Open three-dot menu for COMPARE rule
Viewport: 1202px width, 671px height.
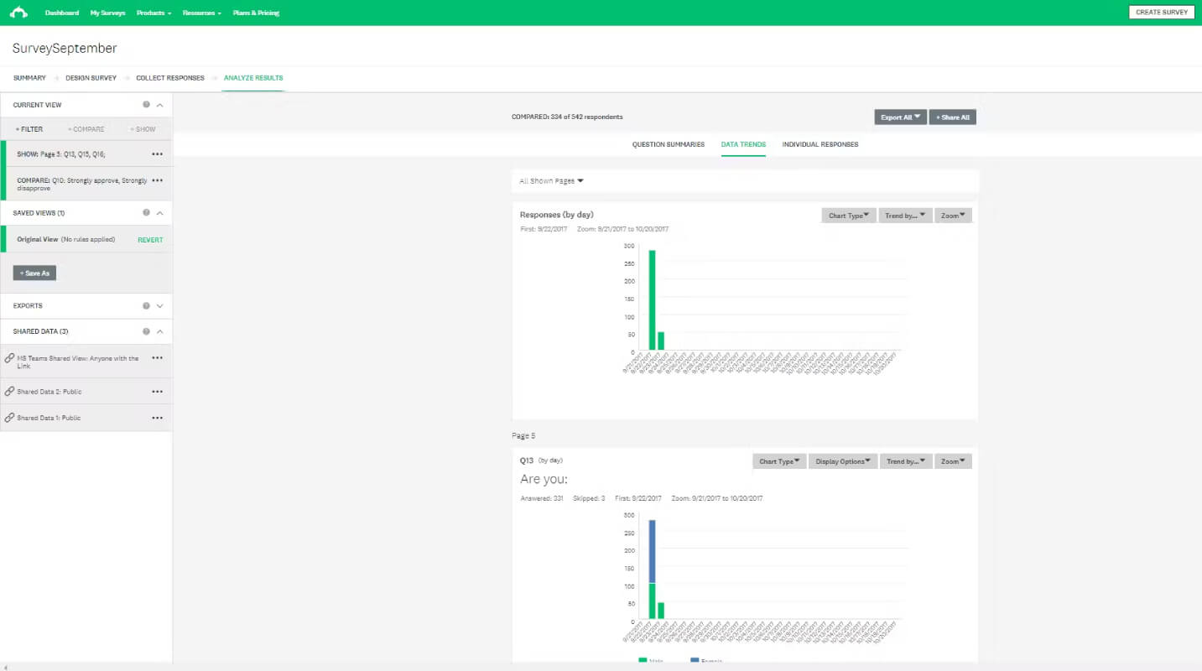click(x=157, y=180)
